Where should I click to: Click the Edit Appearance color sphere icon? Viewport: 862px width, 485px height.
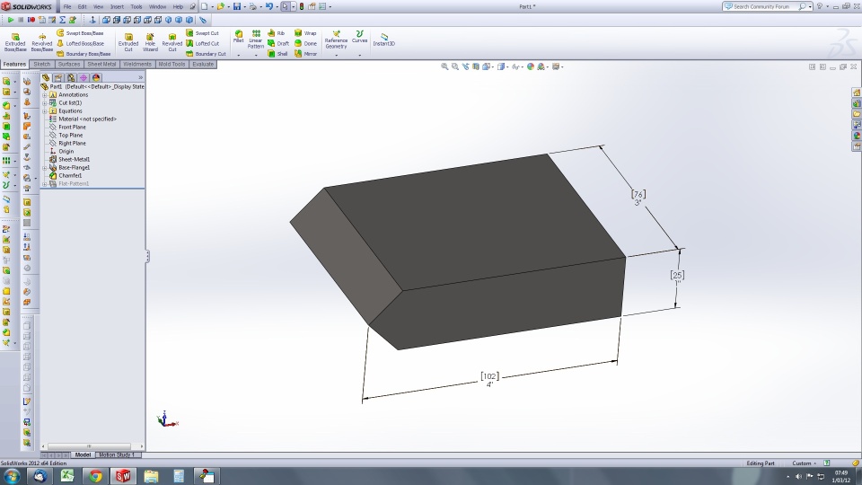point(530,66)
